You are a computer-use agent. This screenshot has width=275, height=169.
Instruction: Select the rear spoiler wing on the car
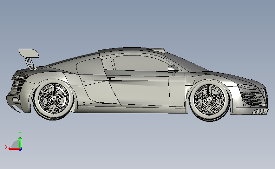pos(29,53)
